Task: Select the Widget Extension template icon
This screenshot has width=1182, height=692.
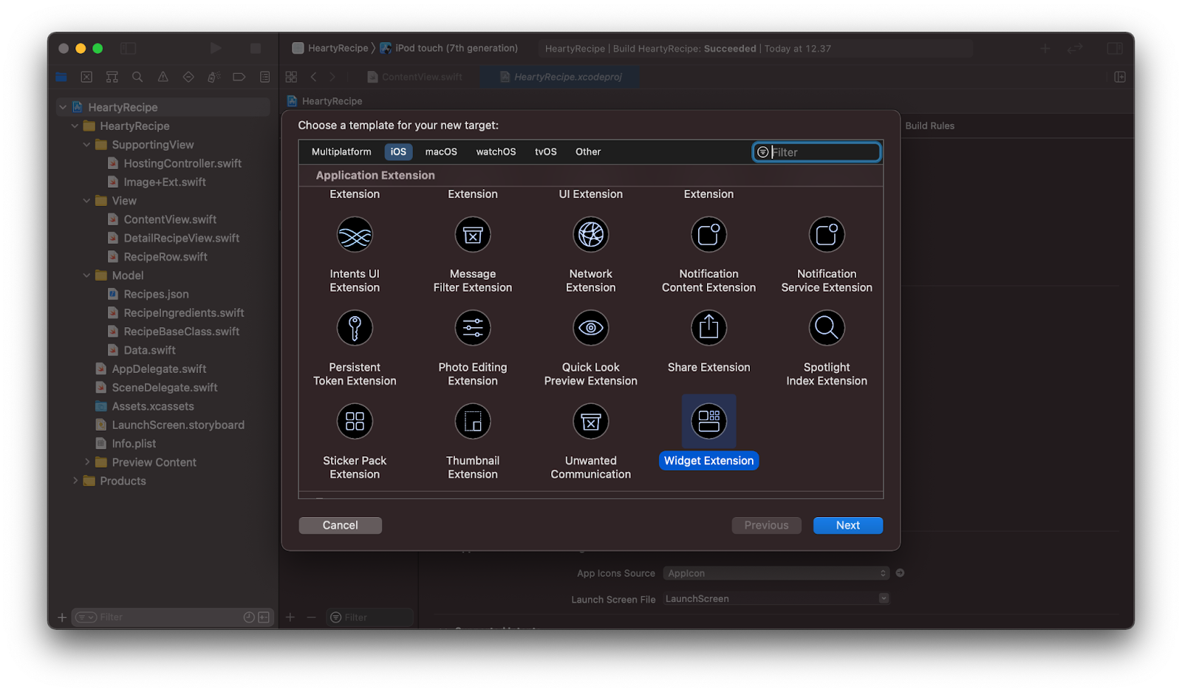Action: point(708,422)
